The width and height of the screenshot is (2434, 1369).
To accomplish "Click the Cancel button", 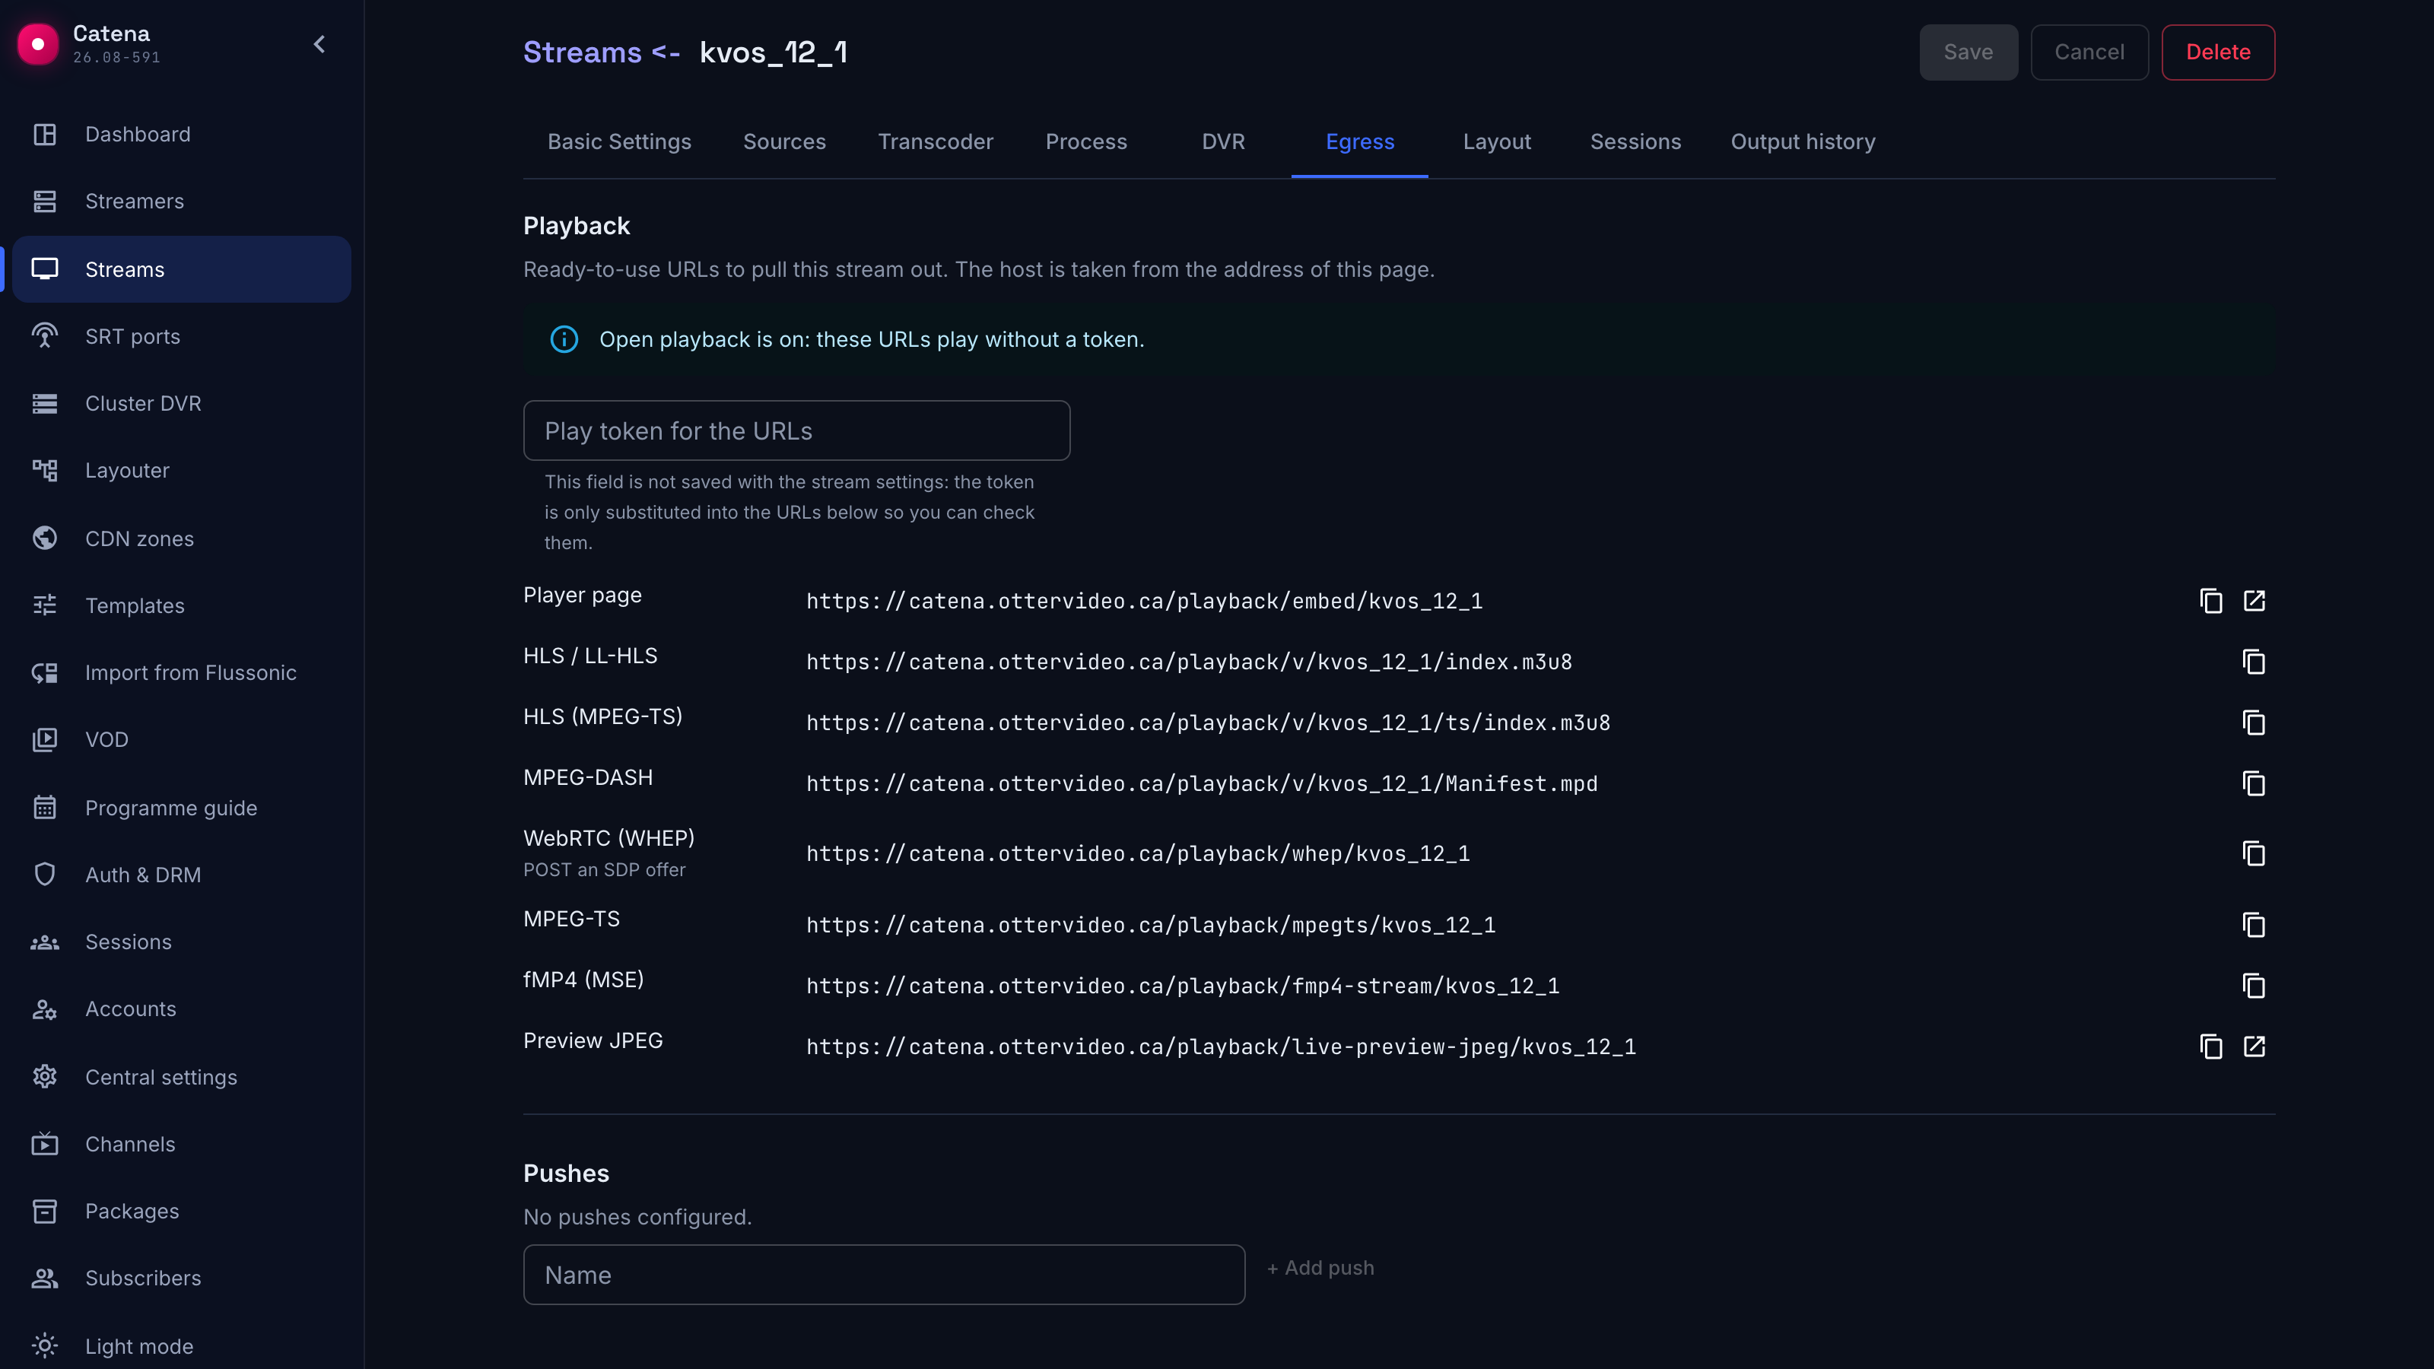I will [2089, 52].
